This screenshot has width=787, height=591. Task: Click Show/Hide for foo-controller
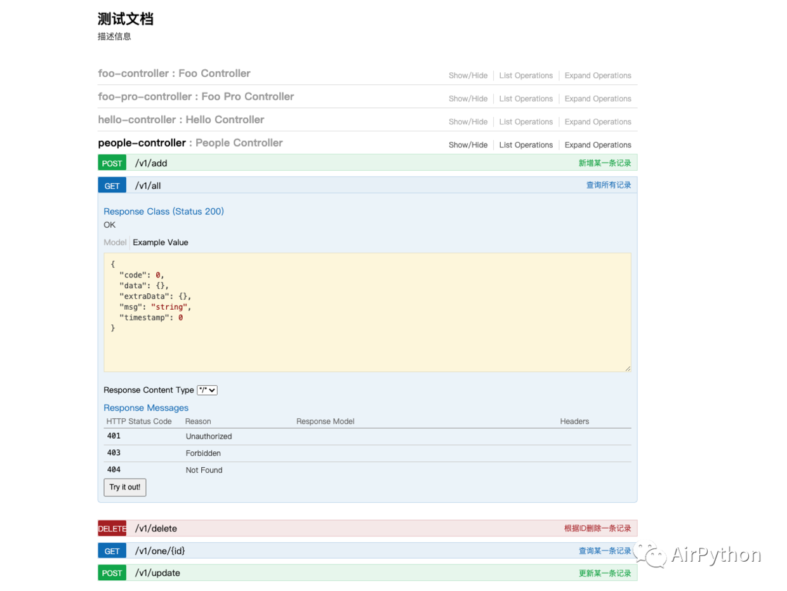[x=468, y=76]
